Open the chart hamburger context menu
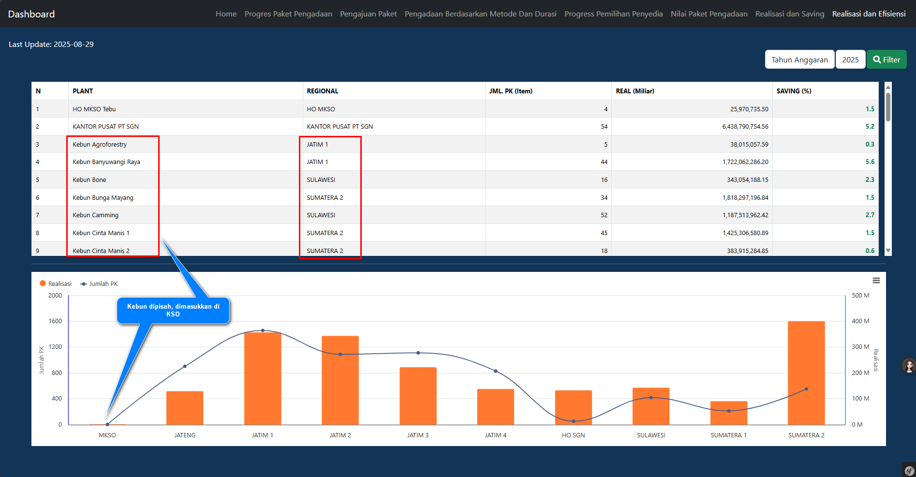This screenshot has height=477, width=916. pyautogui.click(x=876, y=281)
